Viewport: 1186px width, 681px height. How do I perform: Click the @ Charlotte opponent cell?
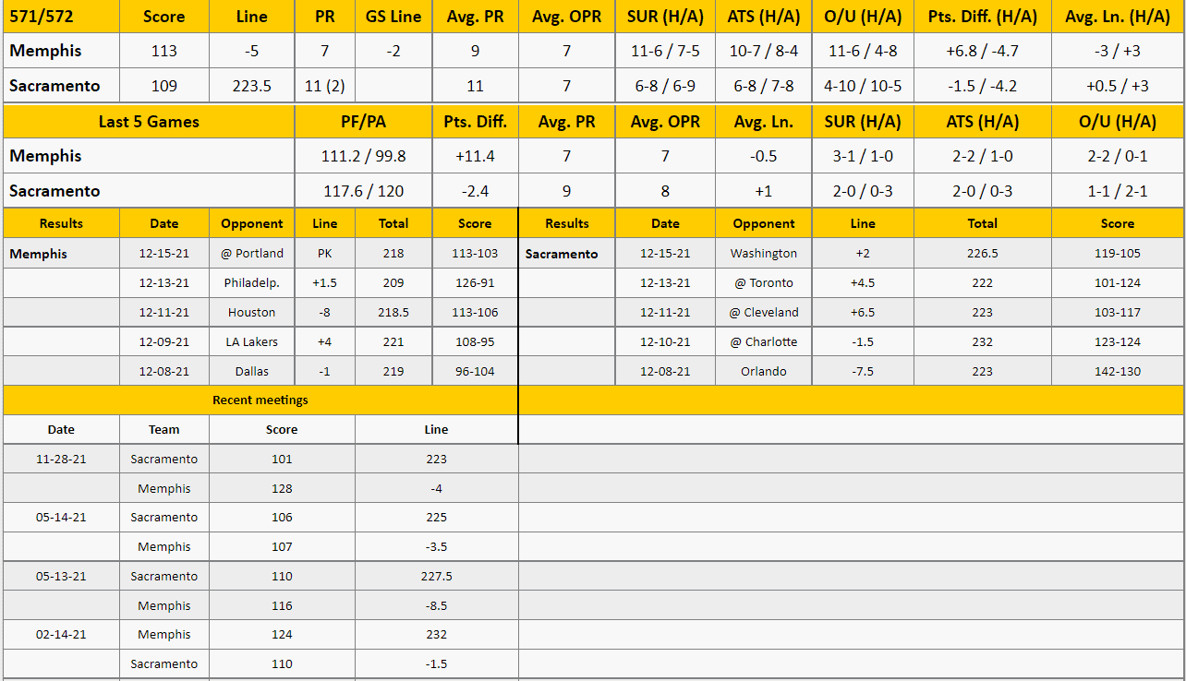tap(763, 341)
